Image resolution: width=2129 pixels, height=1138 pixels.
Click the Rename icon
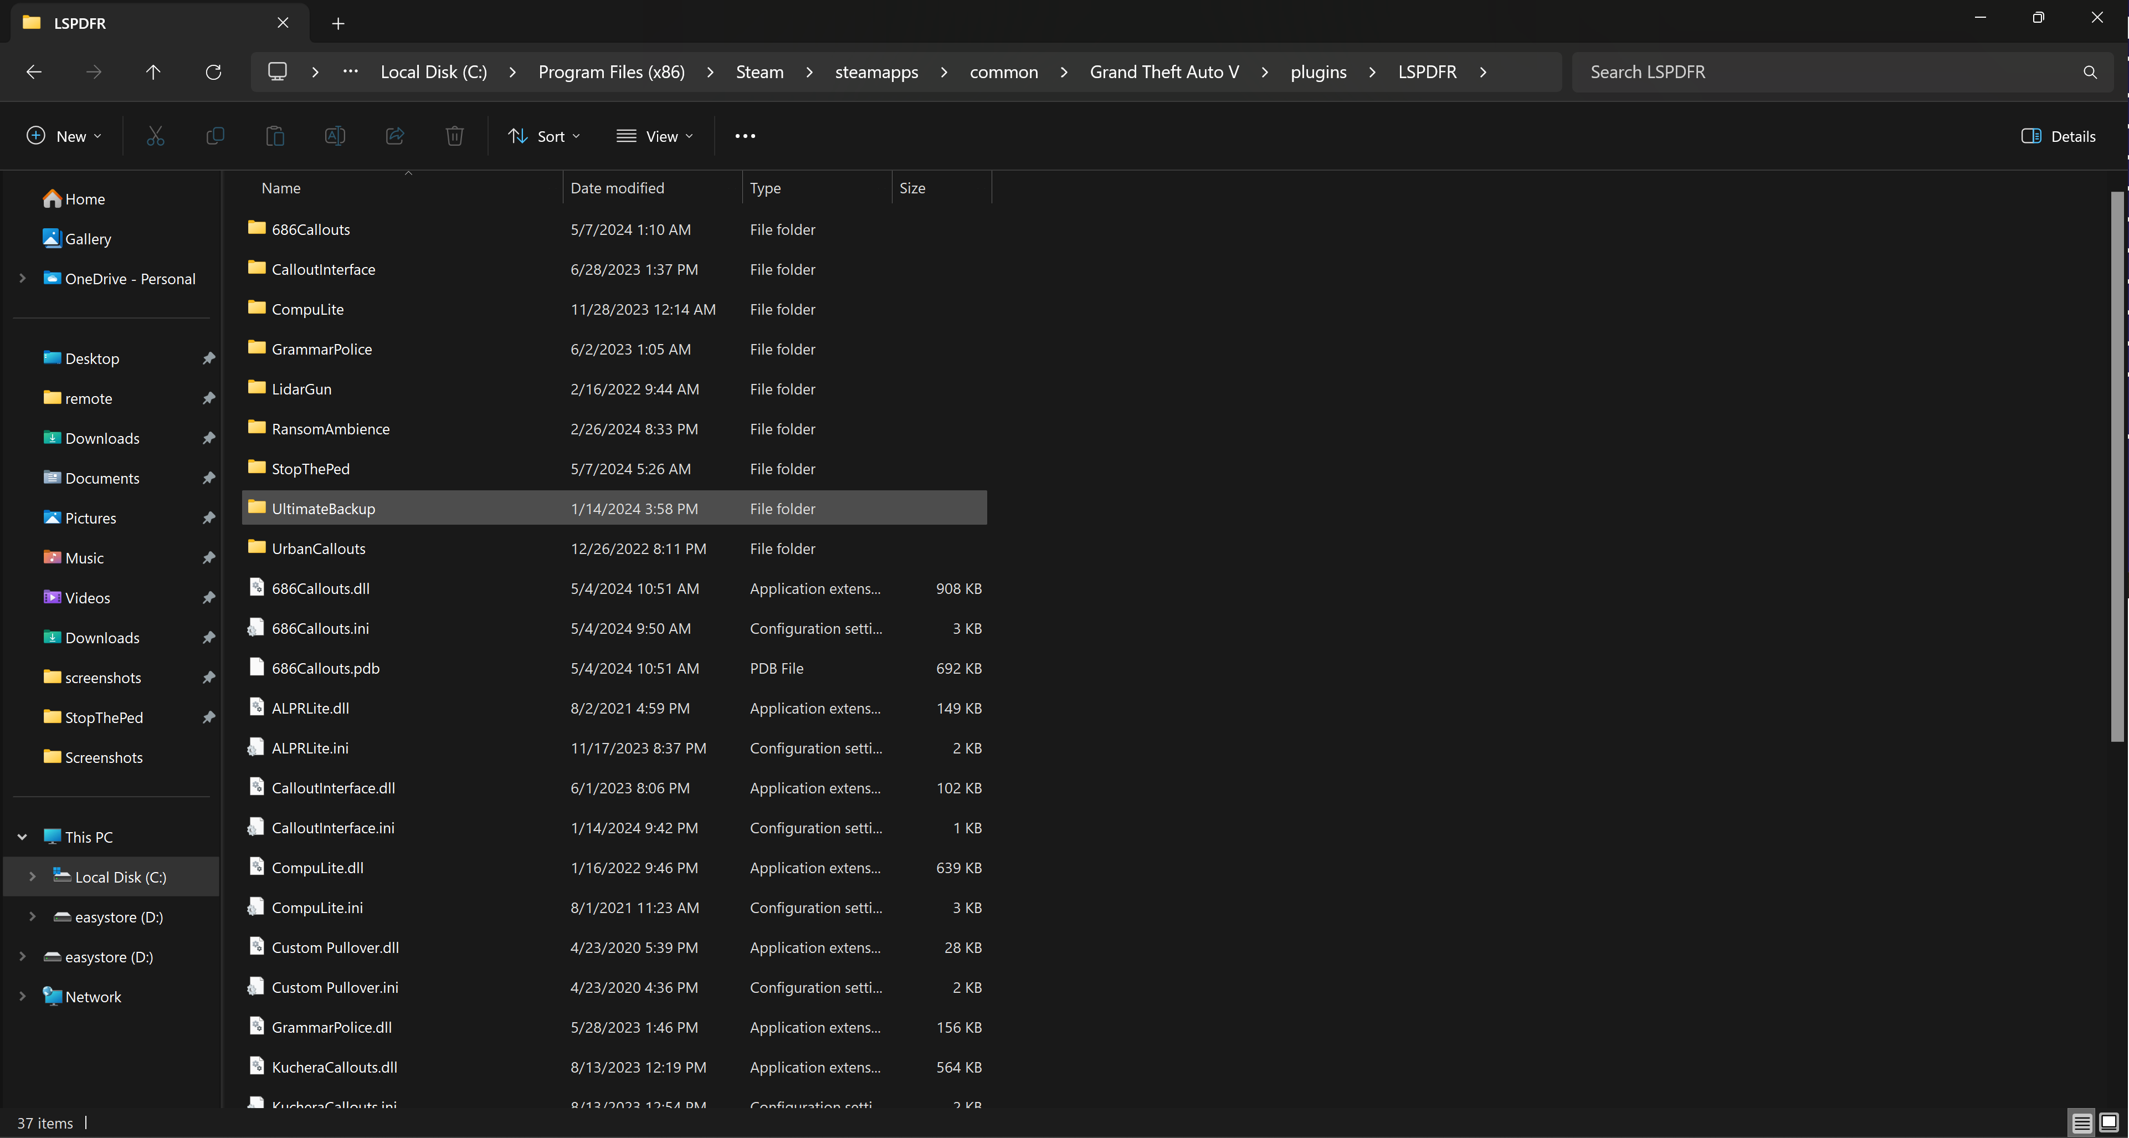click(335, 136)
